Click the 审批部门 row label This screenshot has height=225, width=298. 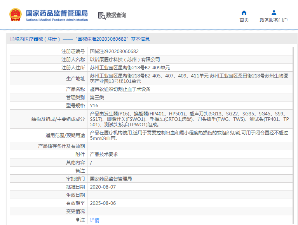pyautogui.click(x=75, y=179)
